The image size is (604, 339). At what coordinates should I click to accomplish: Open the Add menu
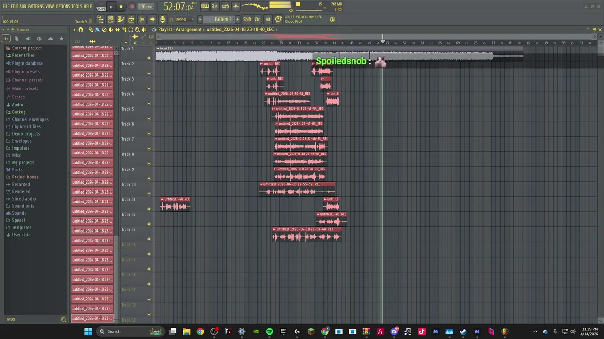pos(23,7)
